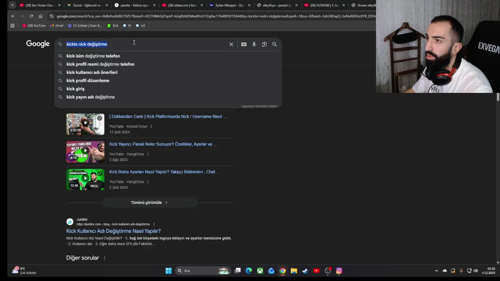500x281 pixels.
Task: Open the Windows Start menu
Action: click(168, 270)
